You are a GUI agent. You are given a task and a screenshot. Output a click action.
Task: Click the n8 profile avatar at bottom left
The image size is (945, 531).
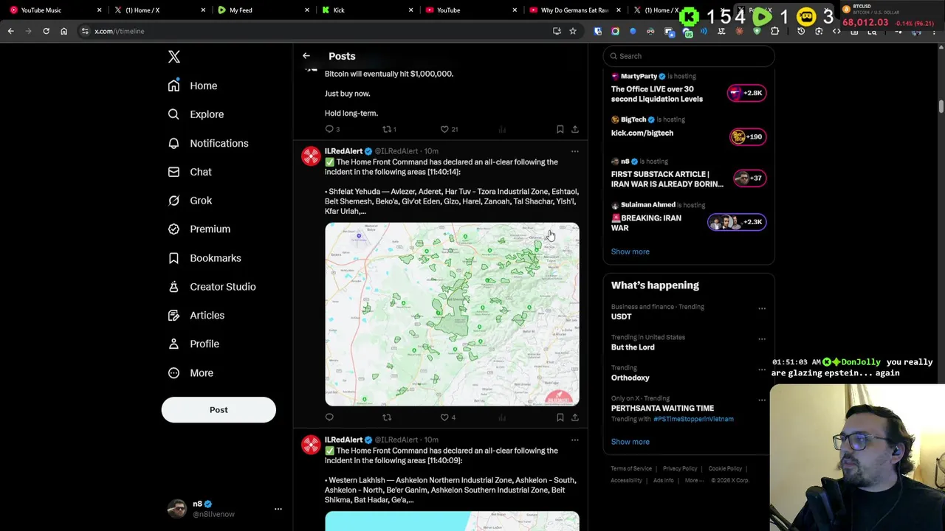point(177,509)
